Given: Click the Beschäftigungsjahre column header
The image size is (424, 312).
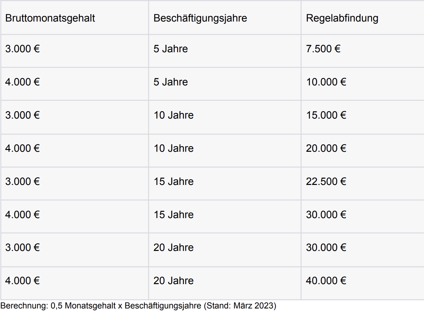Looking at the screenshot, I should tap(200, 18).
